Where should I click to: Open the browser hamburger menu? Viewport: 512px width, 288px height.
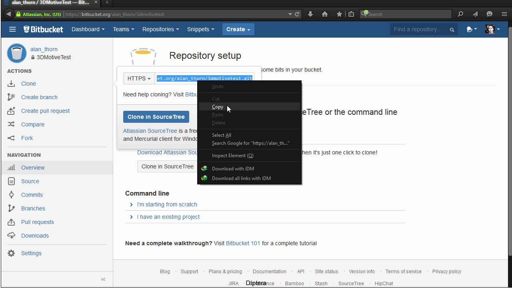(504, 14)
